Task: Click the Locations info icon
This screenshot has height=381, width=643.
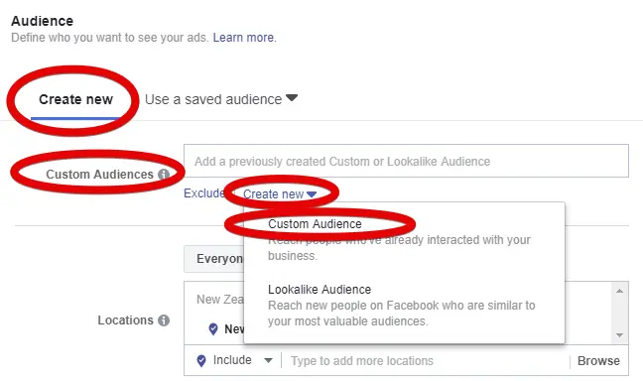Action: click(164, 320)
